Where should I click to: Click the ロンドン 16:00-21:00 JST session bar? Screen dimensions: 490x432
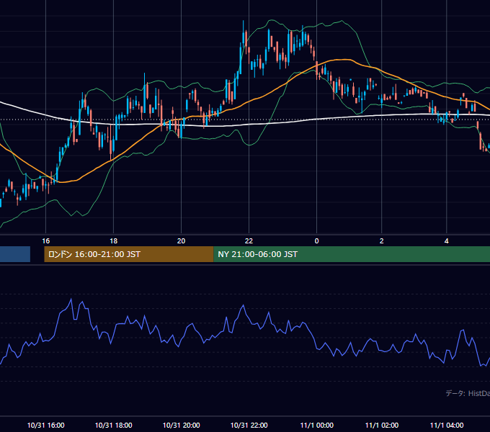129,254
